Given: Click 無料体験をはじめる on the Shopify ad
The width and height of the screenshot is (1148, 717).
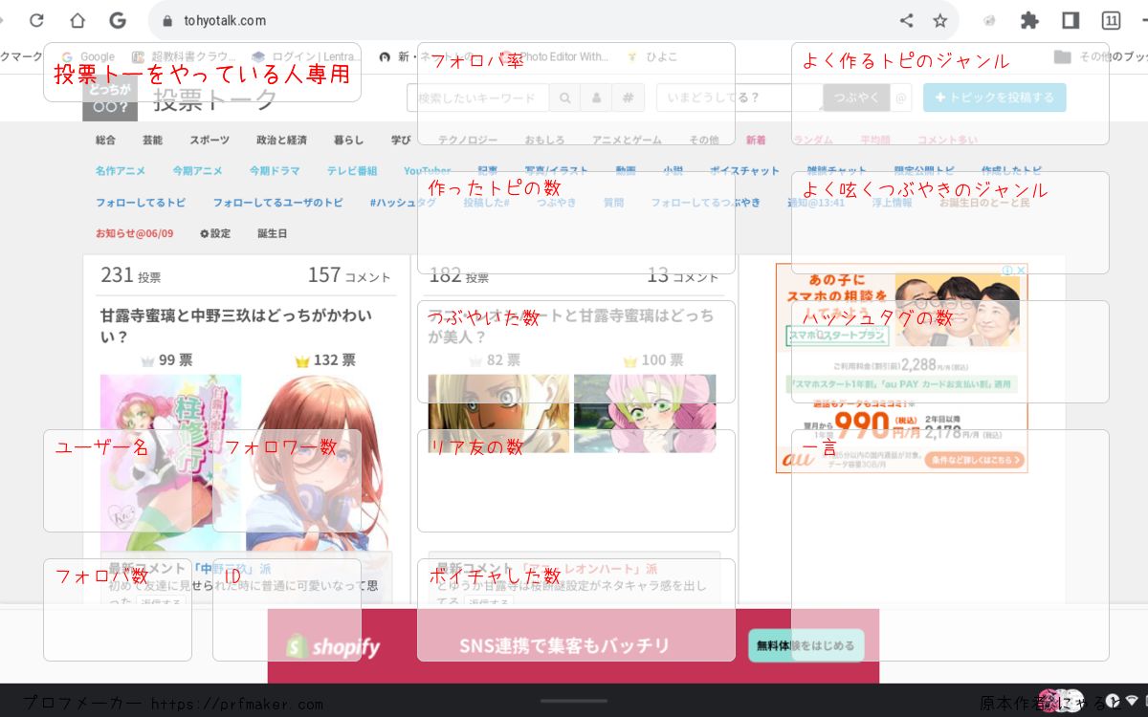Looking at the screenshot, I should pyautogui.click(x=806, y=646).
